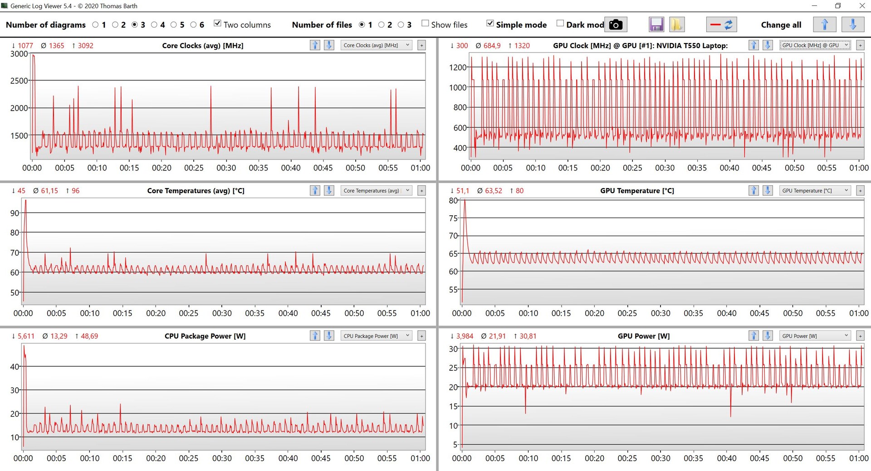The width and height of the screenshot is (871, 471).
Task: Click the GPU Temperature line chart area
Action: click(x=663, y=252)
